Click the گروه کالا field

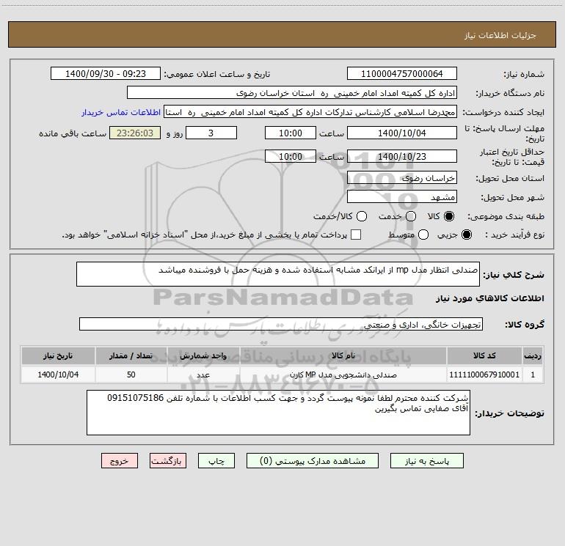pos(281,324)
